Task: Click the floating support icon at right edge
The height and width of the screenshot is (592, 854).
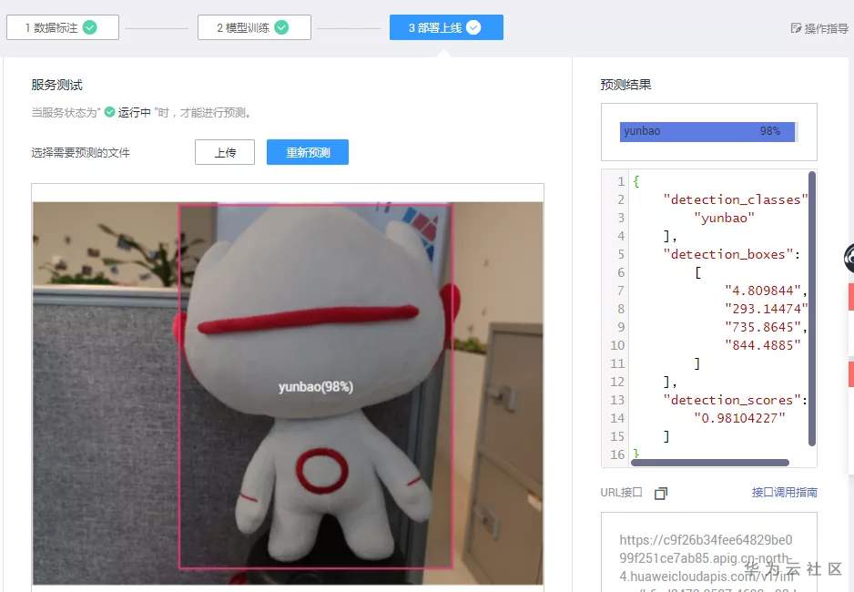Action: pos(849,258)
